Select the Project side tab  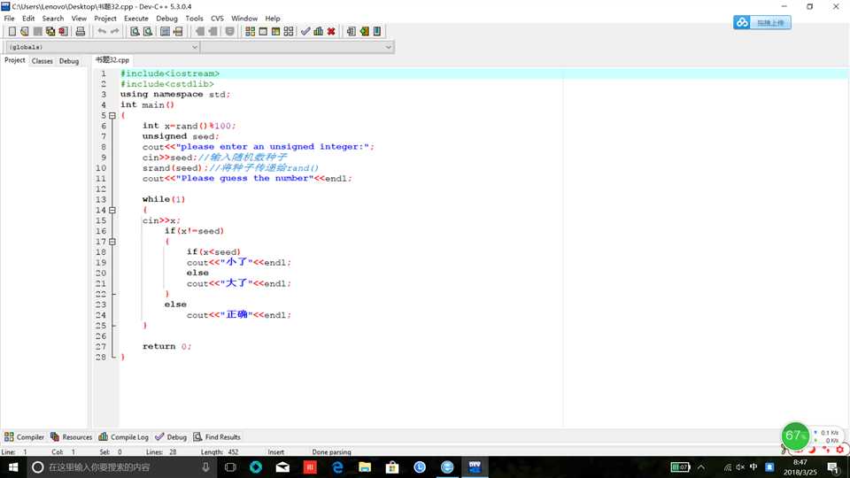pyautogui.click(x=15, y=60)
